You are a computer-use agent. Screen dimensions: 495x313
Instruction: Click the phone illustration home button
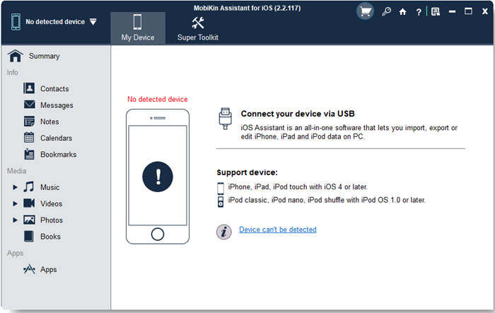158,234
